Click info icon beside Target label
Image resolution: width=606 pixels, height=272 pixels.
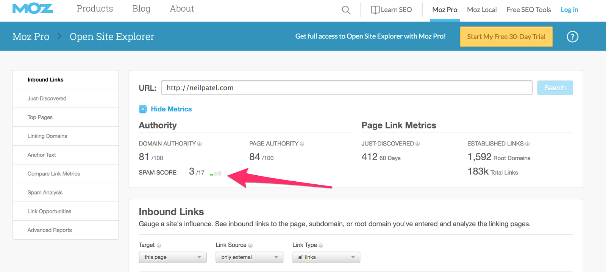click(159, 245)
